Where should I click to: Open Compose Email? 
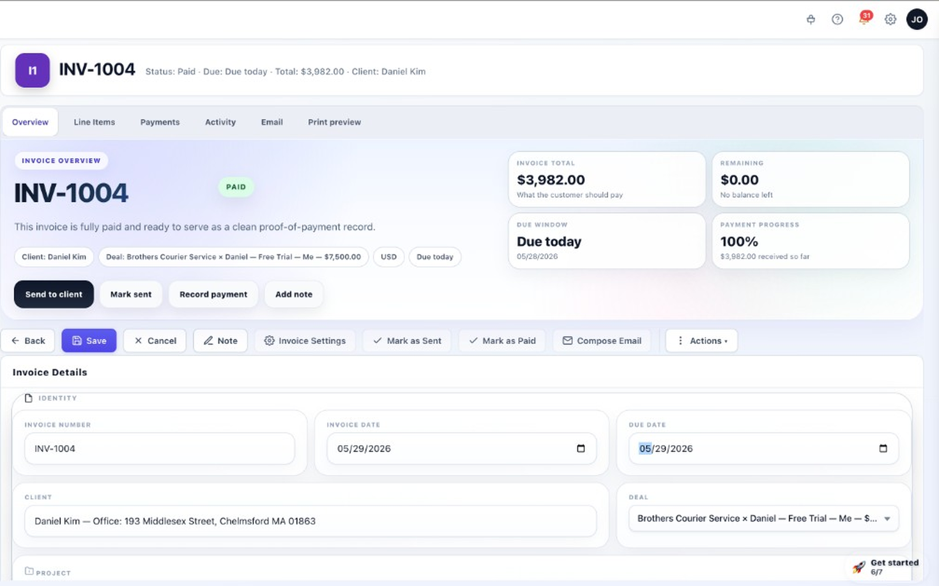pos(602,341)
